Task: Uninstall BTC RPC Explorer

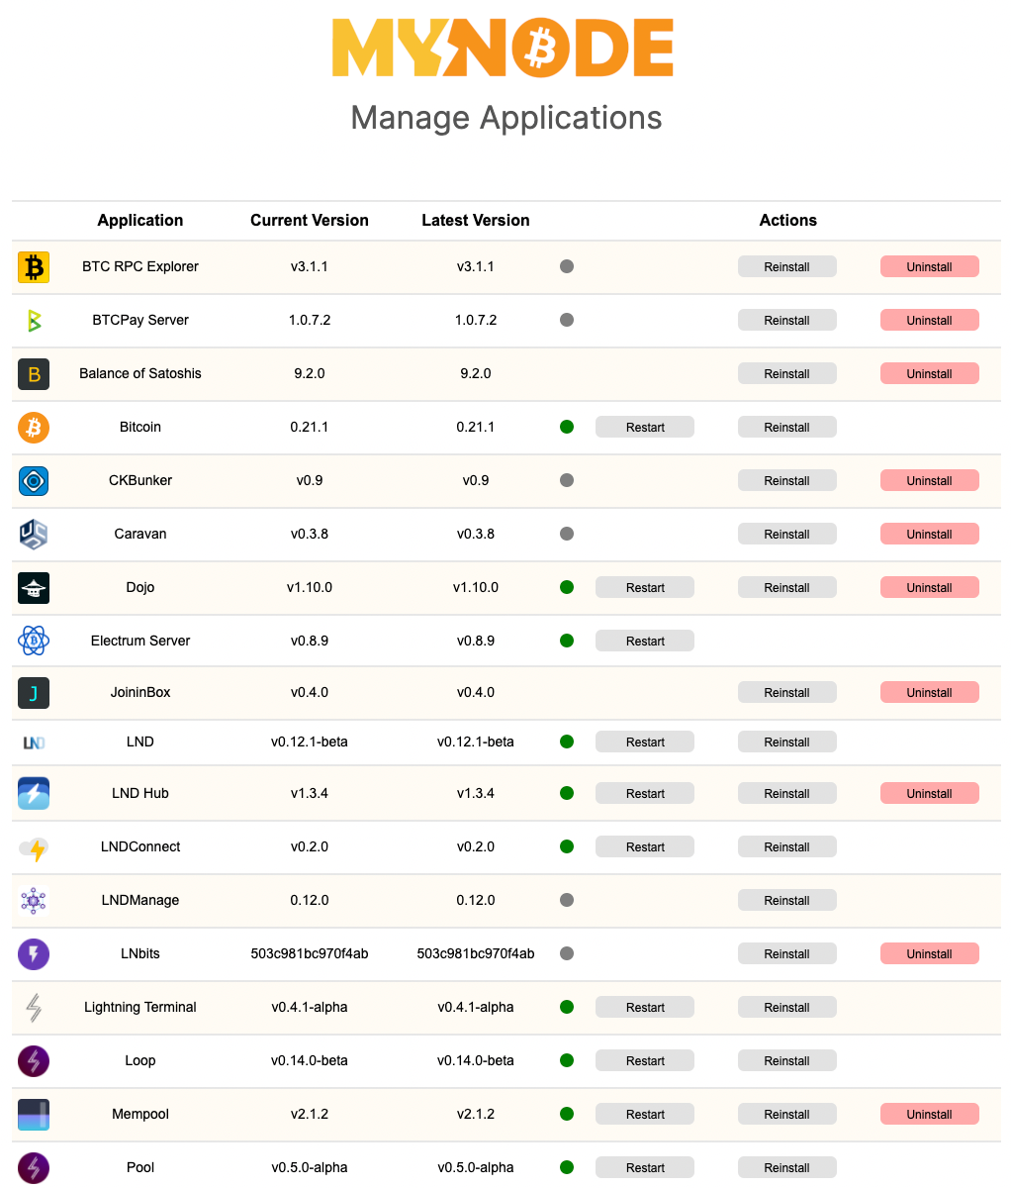Action: pyautogui.click(x=930, y=267)
